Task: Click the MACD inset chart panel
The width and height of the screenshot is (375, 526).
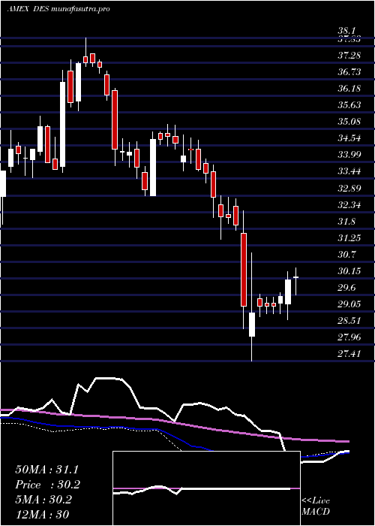Action: (206, 488)
